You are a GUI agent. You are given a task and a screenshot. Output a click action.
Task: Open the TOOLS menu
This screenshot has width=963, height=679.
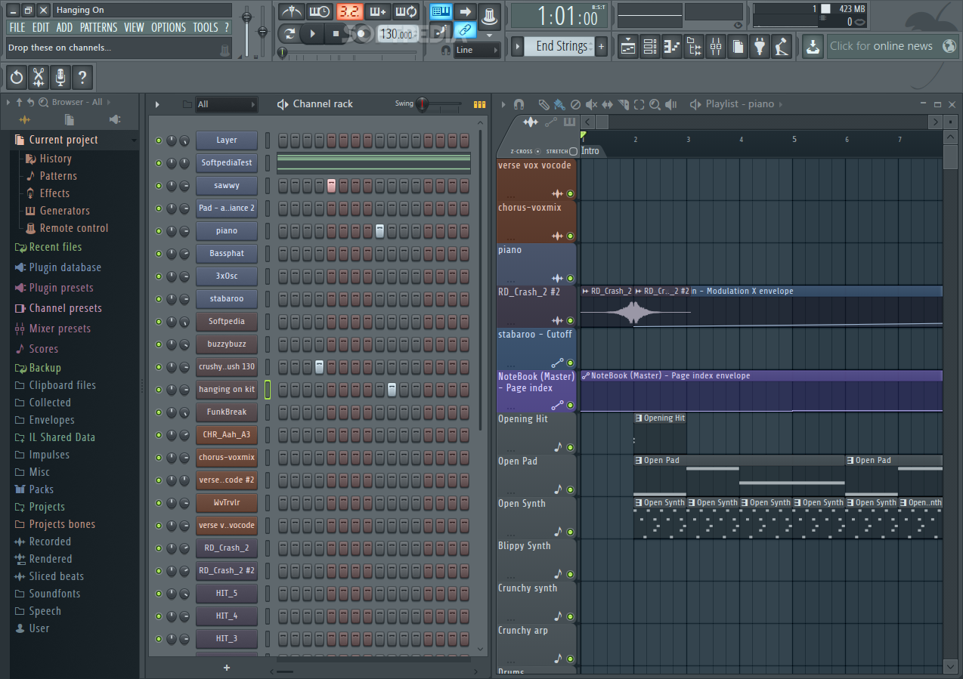point(205,27)
